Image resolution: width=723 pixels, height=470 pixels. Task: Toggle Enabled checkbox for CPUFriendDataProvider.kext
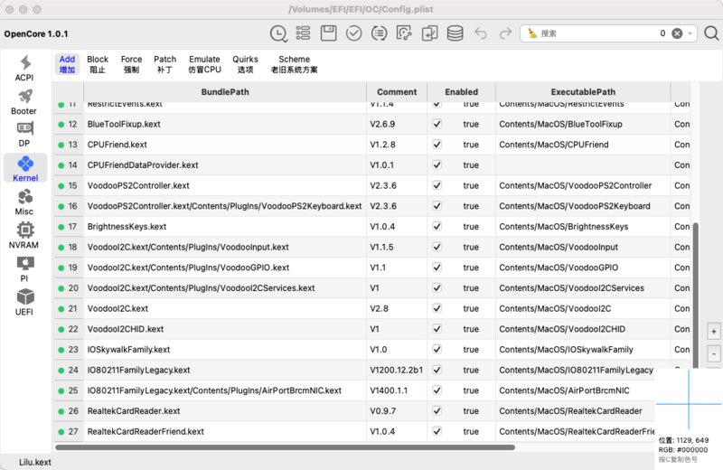[x=437, y=165]
